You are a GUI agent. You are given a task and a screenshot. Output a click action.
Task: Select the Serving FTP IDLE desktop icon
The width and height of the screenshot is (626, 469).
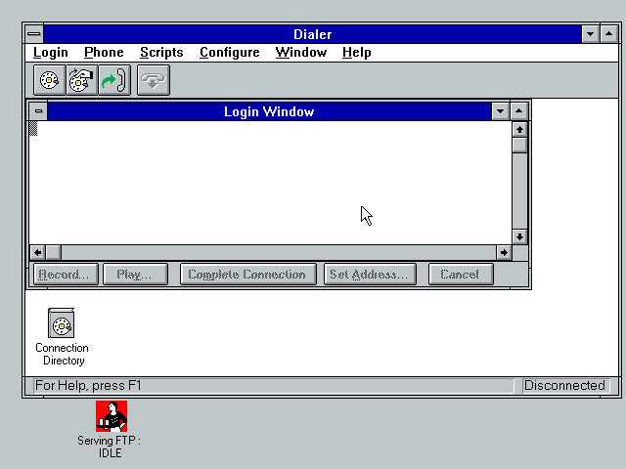pyautogui.click(x=111, y=430)
